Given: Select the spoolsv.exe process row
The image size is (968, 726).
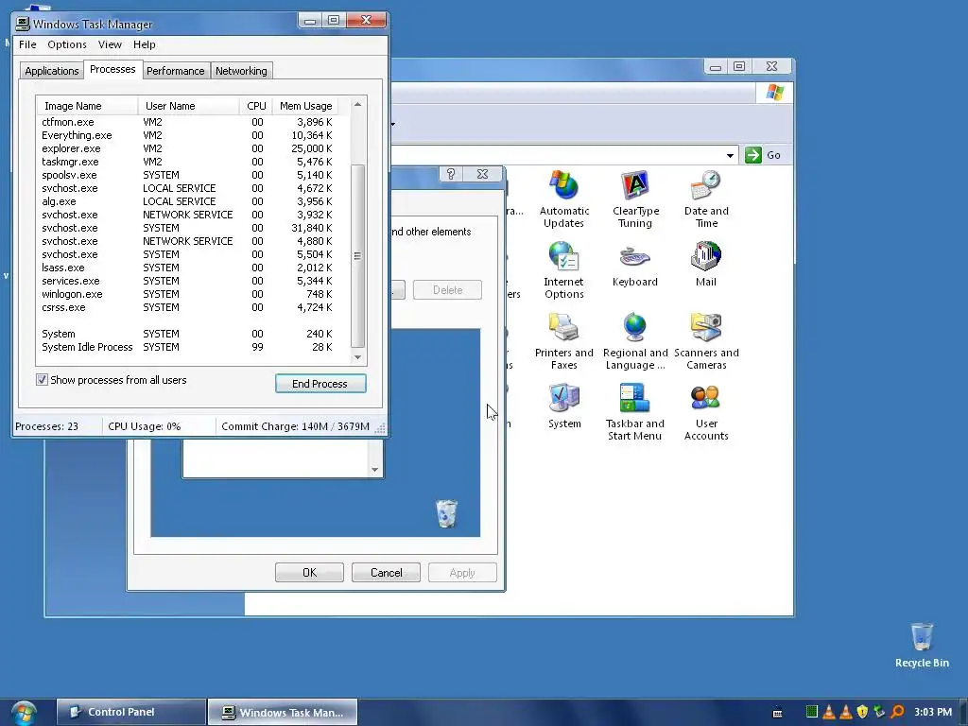Looking at the screenshot, I should [187, 175].
